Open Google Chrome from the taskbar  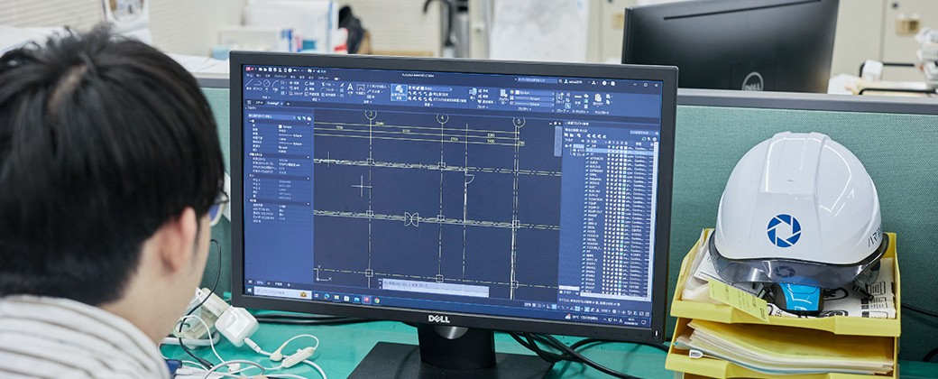[376, 300]
